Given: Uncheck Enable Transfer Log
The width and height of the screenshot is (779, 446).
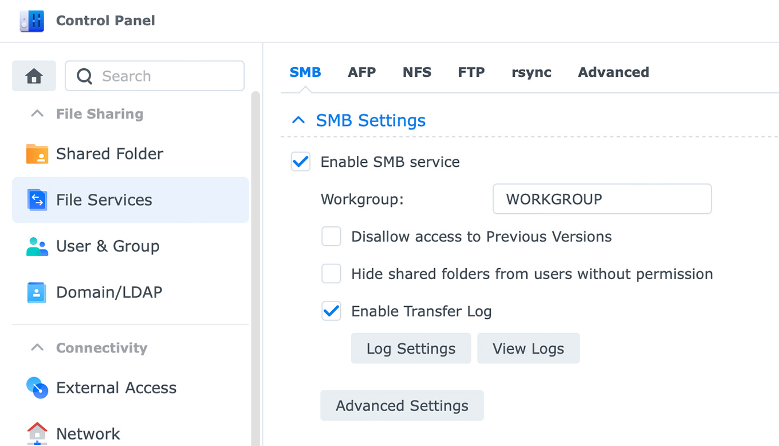Looking at the screenshot, I should tap(331, 311).
